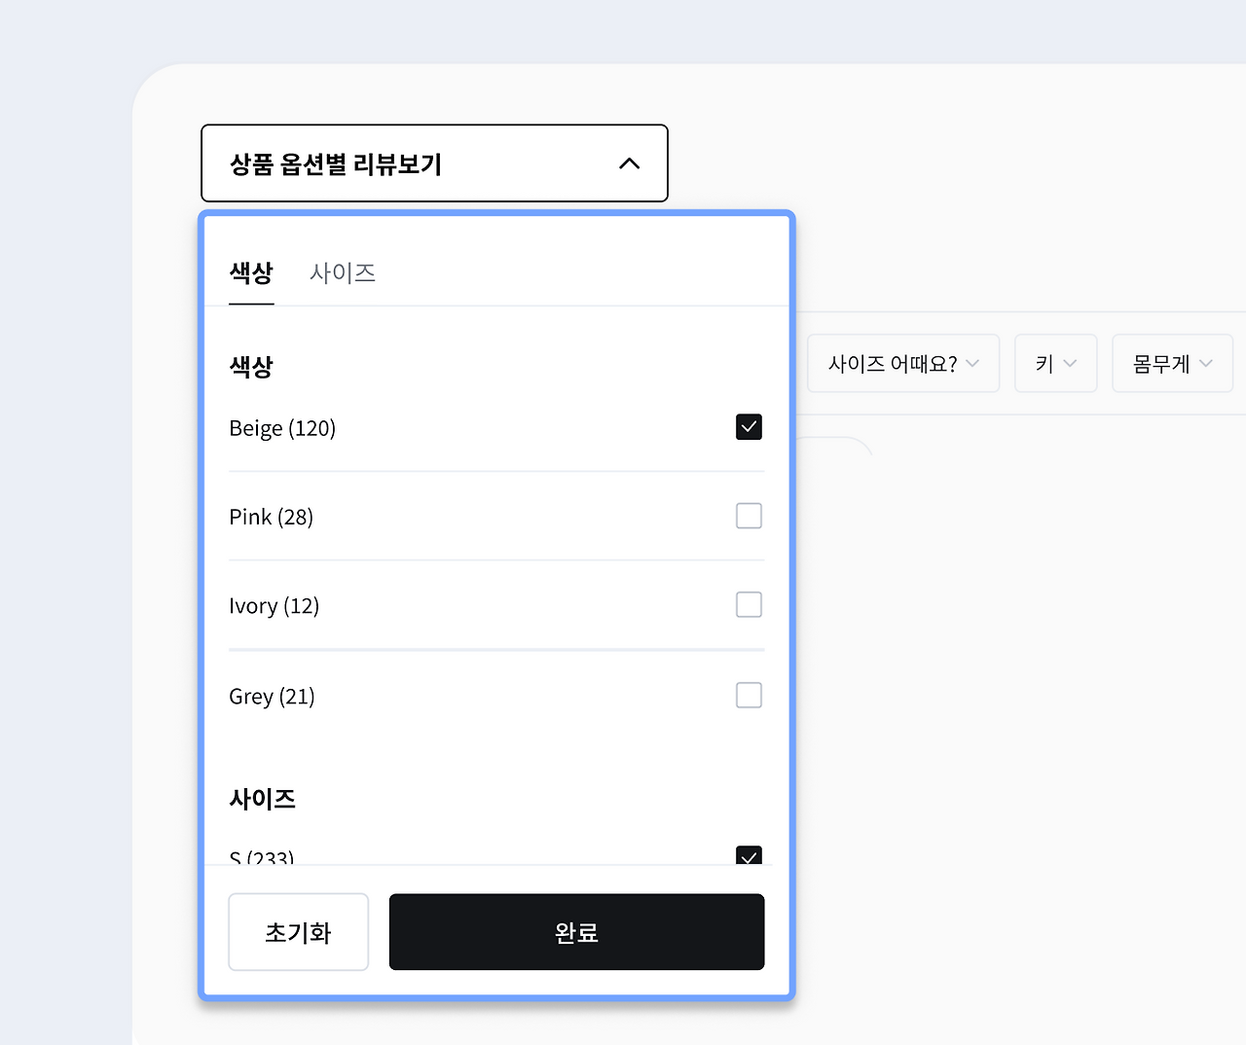
Task: Enable the Ivory (12) color filter
Action: [749, 604]
